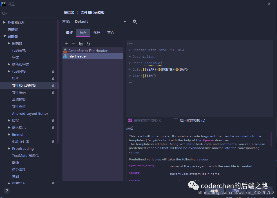
Task: Expand the 代码风格 node
Action: point(9,71)
